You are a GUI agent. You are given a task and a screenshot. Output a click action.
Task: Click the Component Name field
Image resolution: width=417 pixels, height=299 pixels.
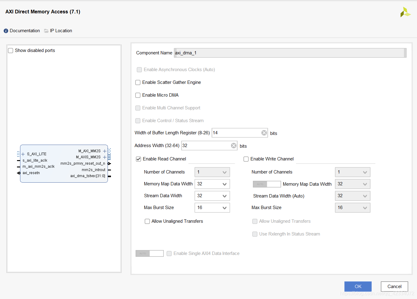(x=290, y=53)
